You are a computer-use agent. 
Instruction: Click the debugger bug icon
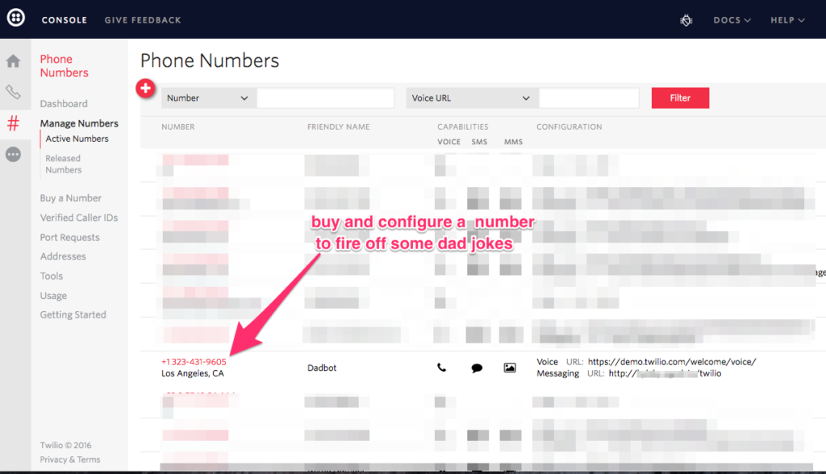coord(686,19)
